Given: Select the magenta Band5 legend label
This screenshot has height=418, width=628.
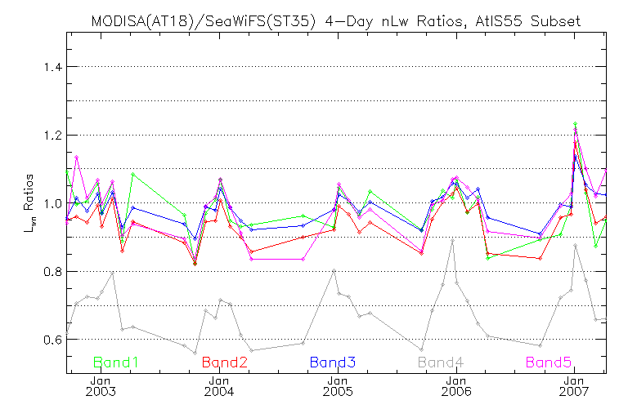Looking at the screenshot, I should tap(549, 362).
